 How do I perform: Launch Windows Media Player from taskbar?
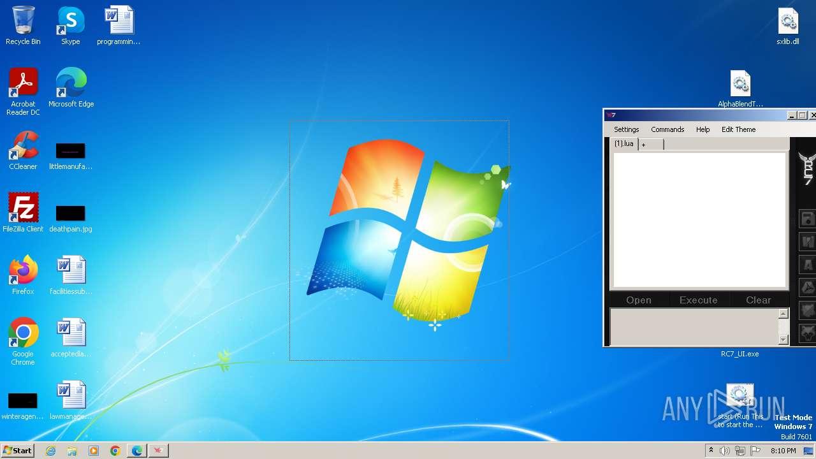(x=94, y=451)
